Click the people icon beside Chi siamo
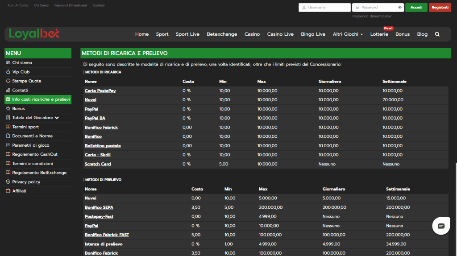 [x=8, y=63]
